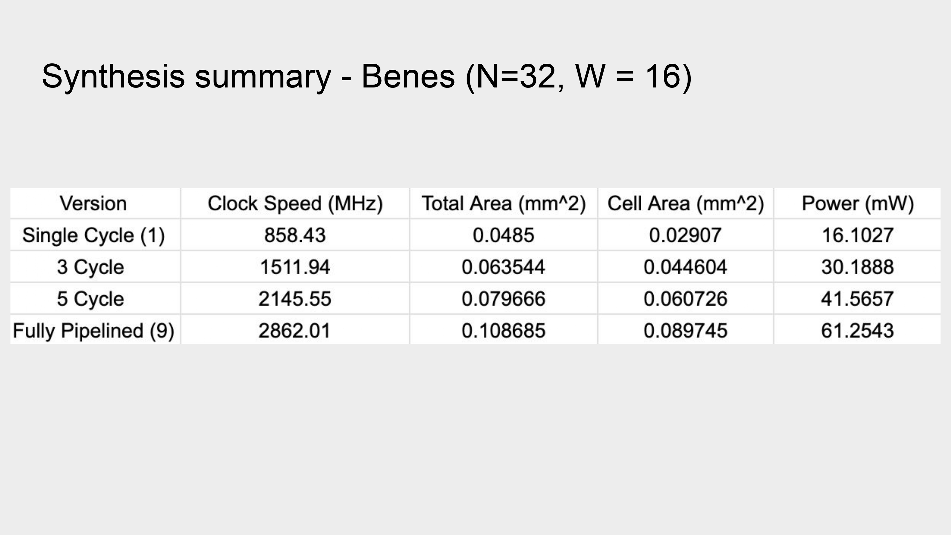Click the '5 Cycle' row label
Image resolution: width=951 pixels, height=535 pixels.
[x=90, y=299]
